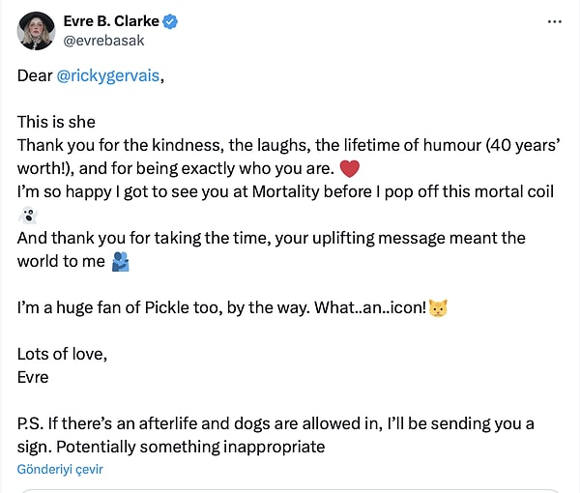The width and height of the screenshot is (580, 493).
Task: Click the Evre B. Clarke display name
Action: 111,21
